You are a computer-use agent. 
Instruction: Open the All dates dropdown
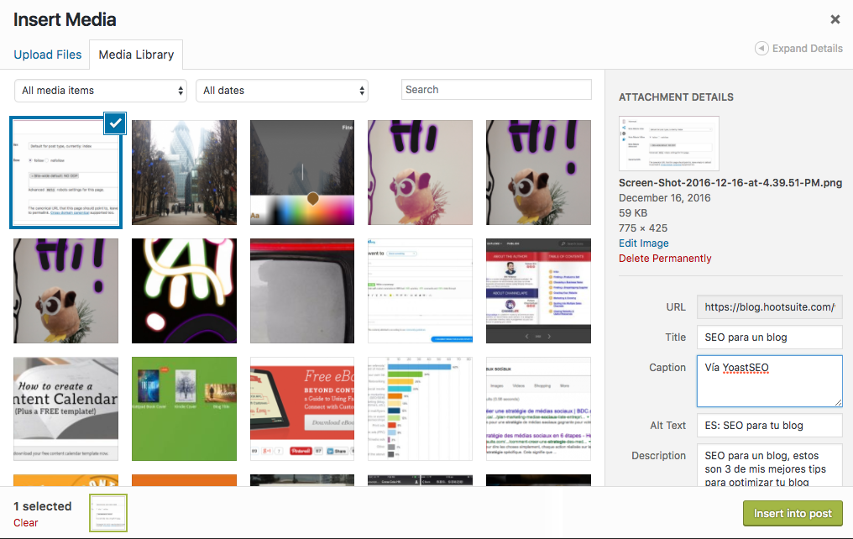pos(282,91)
